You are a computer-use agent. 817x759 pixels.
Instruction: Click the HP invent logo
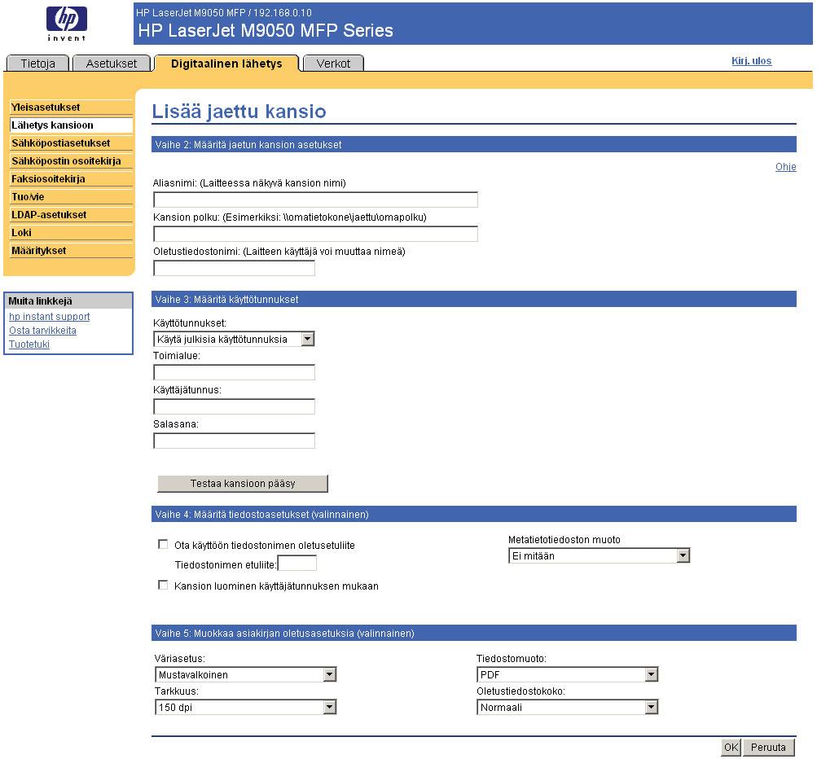67,24
